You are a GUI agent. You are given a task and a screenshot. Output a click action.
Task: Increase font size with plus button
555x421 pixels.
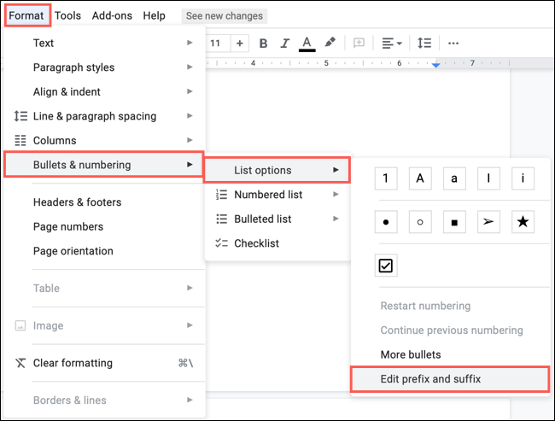(240, 43)
